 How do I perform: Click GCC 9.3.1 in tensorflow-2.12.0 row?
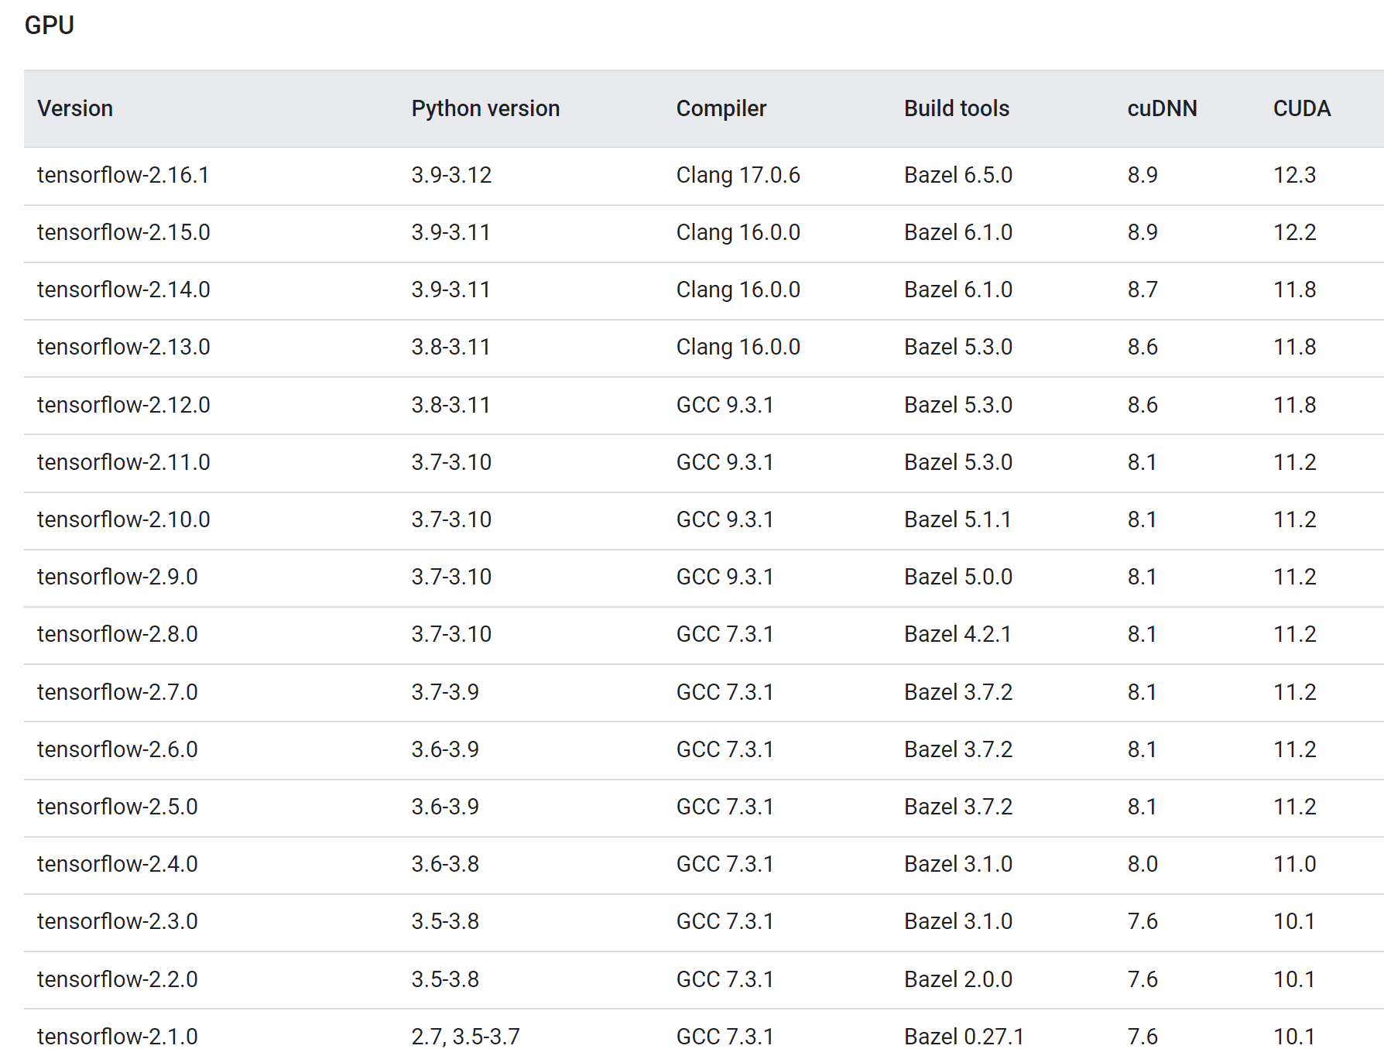click(x=725, y=405)
